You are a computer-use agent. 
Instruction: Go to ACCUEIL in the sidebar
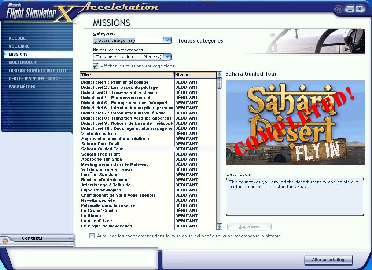click(x=17, y=38)
